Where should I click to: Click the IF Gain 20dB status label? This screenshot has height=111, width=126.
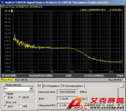click(x=9, y=76)
